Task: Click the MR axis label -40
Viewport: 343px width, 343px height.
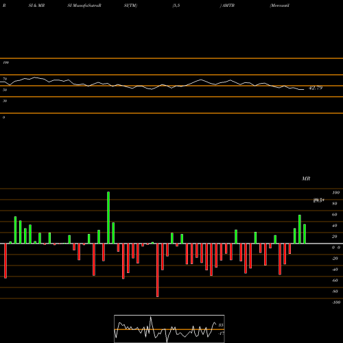Action: tap(335, 270)
